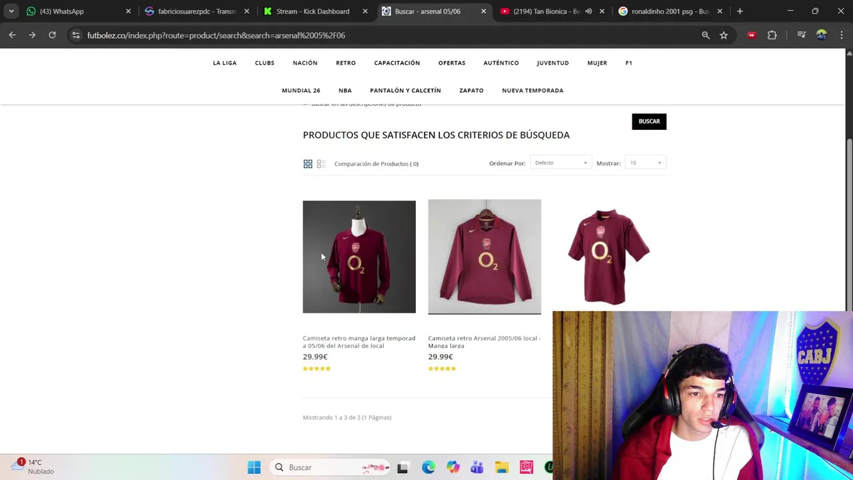The width and height of the screenshot is (853, 480).
Task: Launch Microsoft Edge from the taskbar
Action: click(428, 467)
